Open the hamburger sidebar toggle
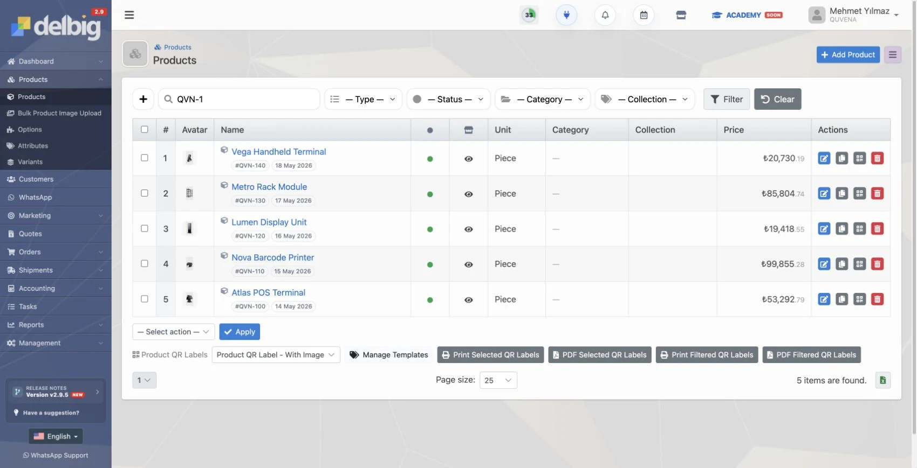Viewport: 917px width, 468px height. 129,15
